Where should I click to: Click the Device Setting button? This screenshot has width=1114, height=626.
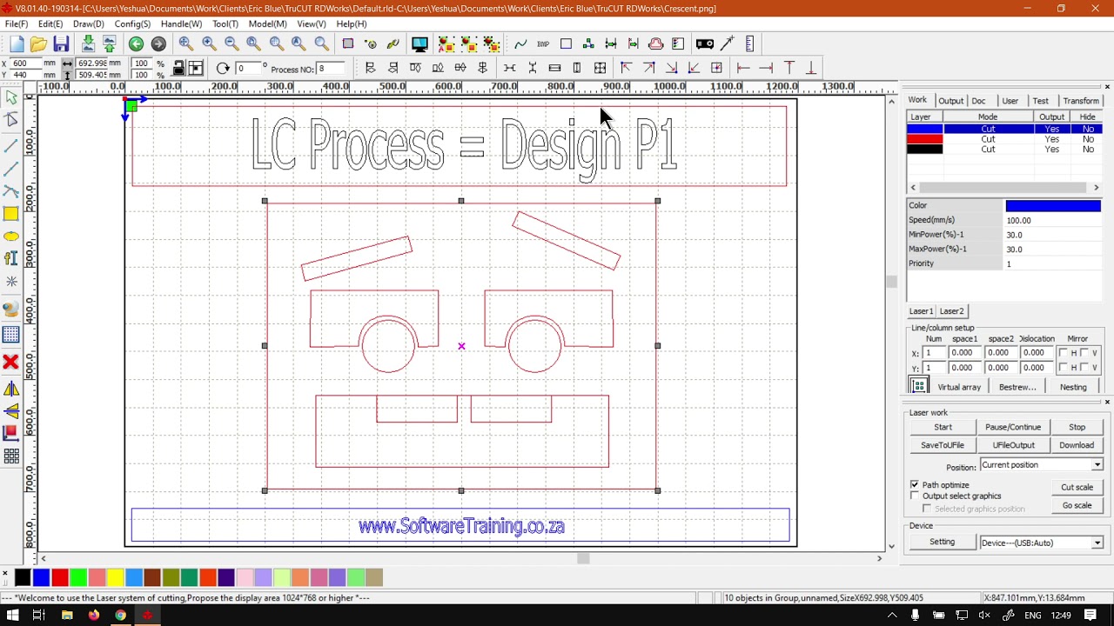pos(942,543)
